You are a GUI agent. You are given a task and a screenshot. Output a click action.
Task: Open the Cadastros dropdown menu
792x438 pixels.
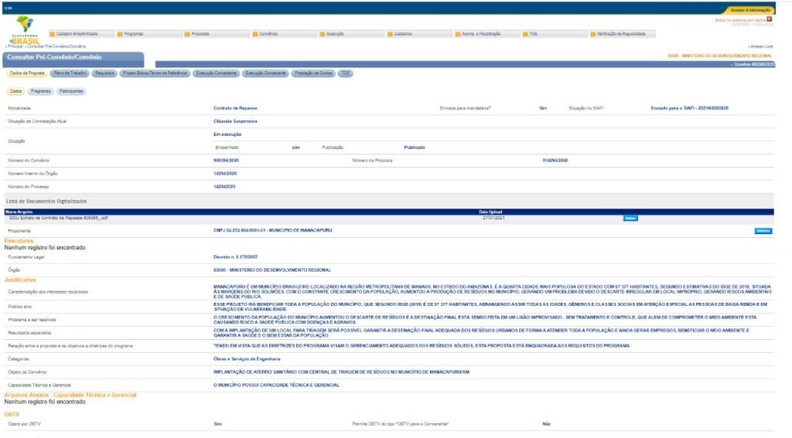(x=402, y=34)
